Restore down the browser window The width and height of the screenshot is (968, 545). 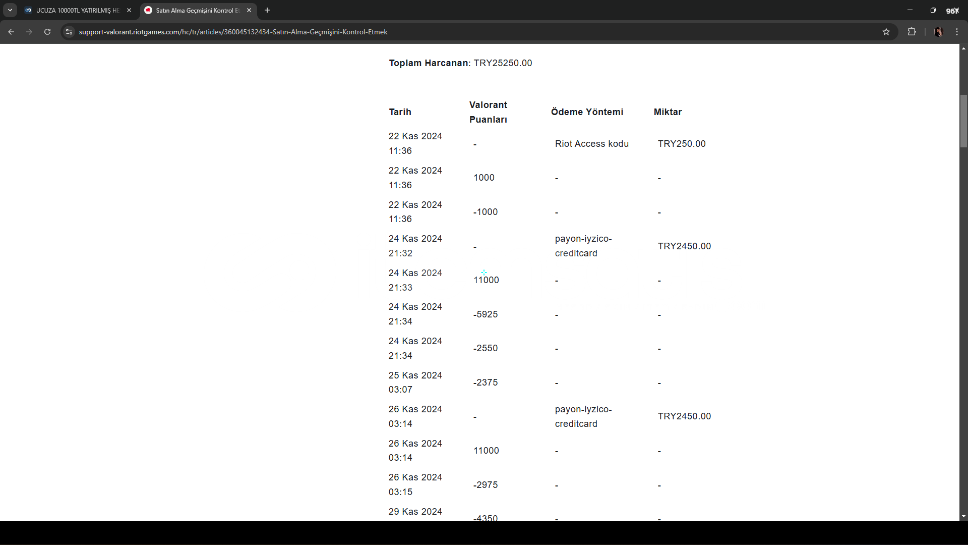[x=933, y=10]
